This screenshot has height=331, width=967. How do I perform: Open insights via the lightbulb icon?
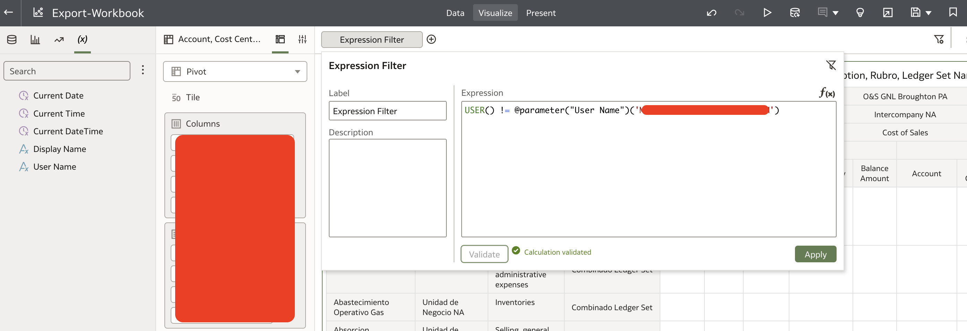pos(860,13)
